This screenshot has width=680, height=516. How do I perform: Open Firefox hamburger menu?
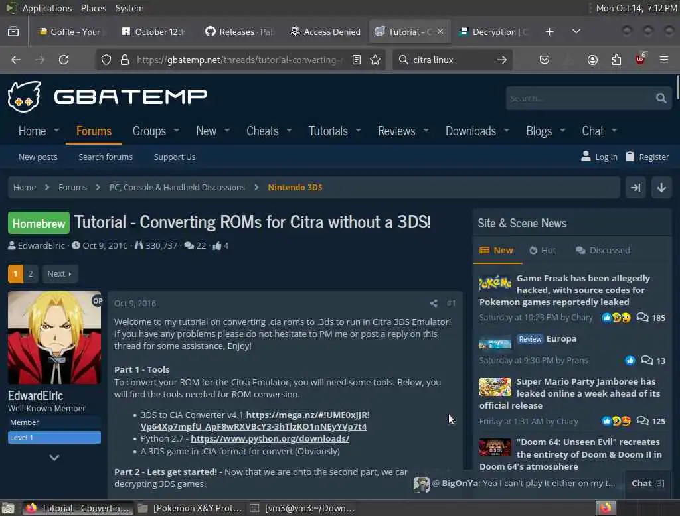tap(664, 59)
